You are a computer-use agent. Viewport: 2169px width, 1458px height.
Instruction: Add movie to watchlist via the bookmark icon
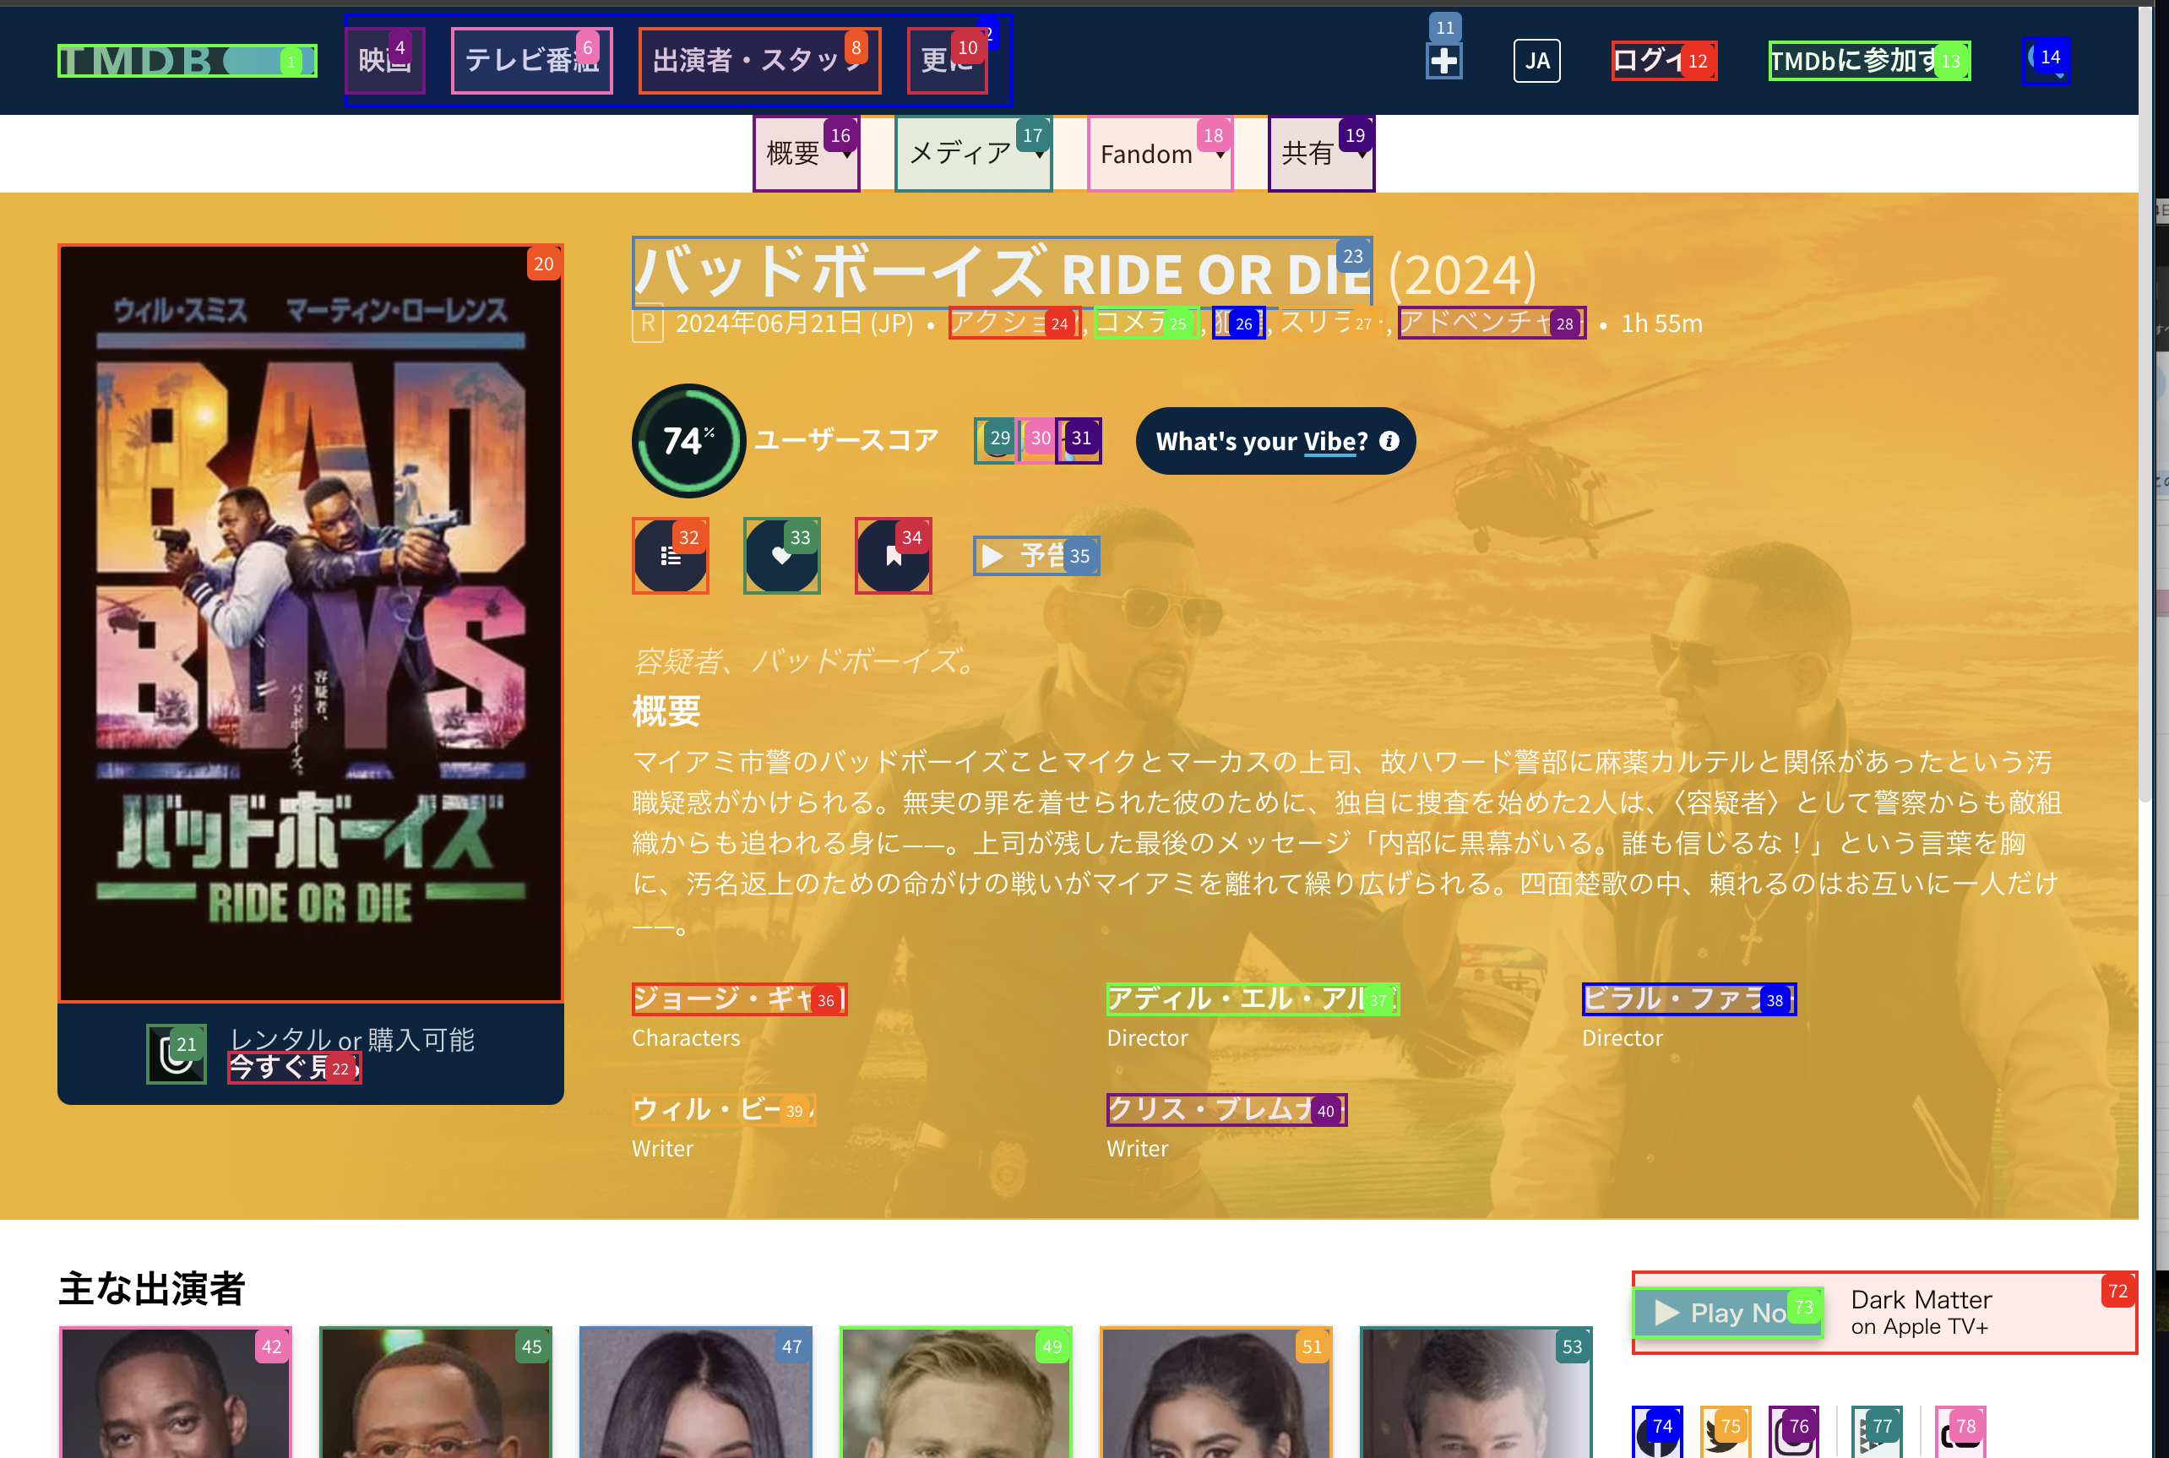point(893,556)
